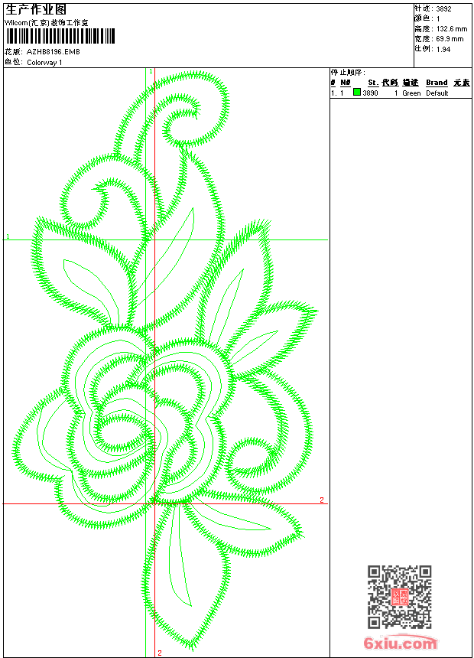Click the St. column header

pos(372,83)
